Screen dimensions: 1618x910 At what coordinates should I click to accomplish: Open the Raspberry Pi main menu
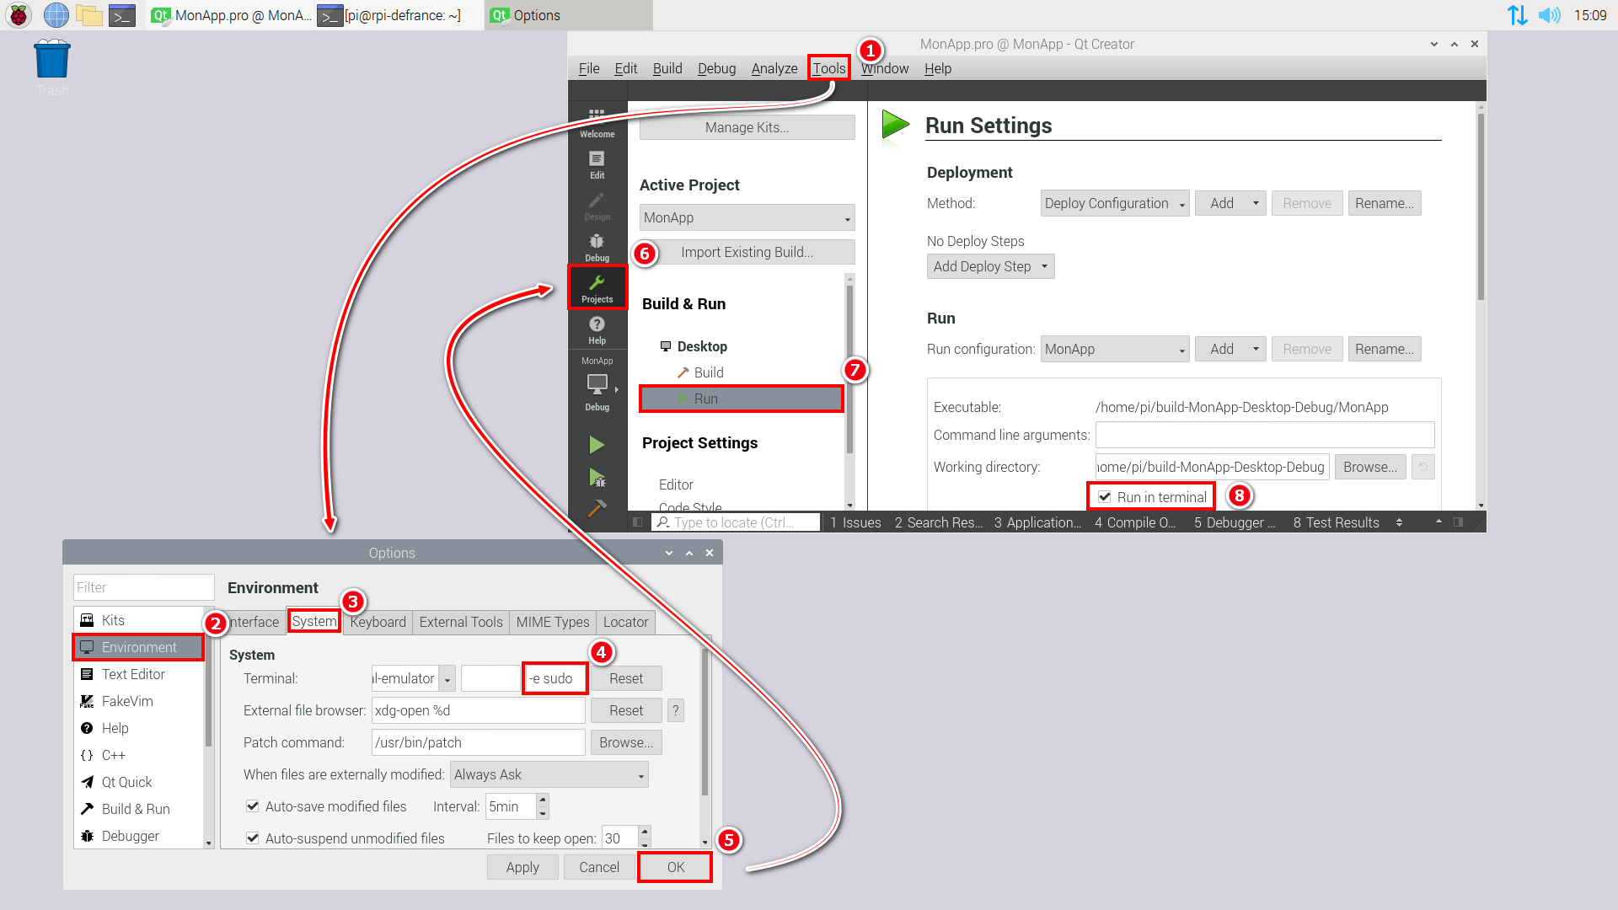pos(19,15)
